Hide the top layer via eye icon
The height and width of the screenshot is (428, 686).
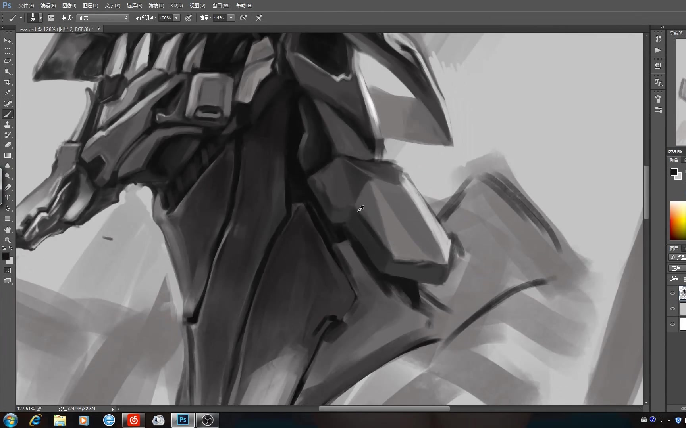[x=673, y=293]
